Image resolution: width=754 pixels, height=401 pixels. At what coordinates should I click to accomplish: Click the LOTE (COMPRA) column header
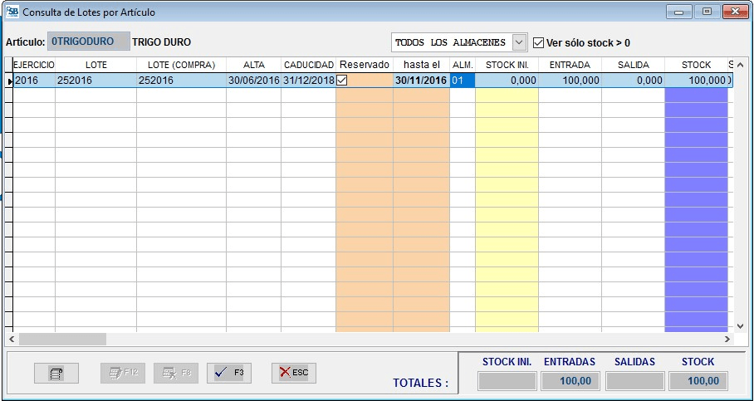coord(181,65)
